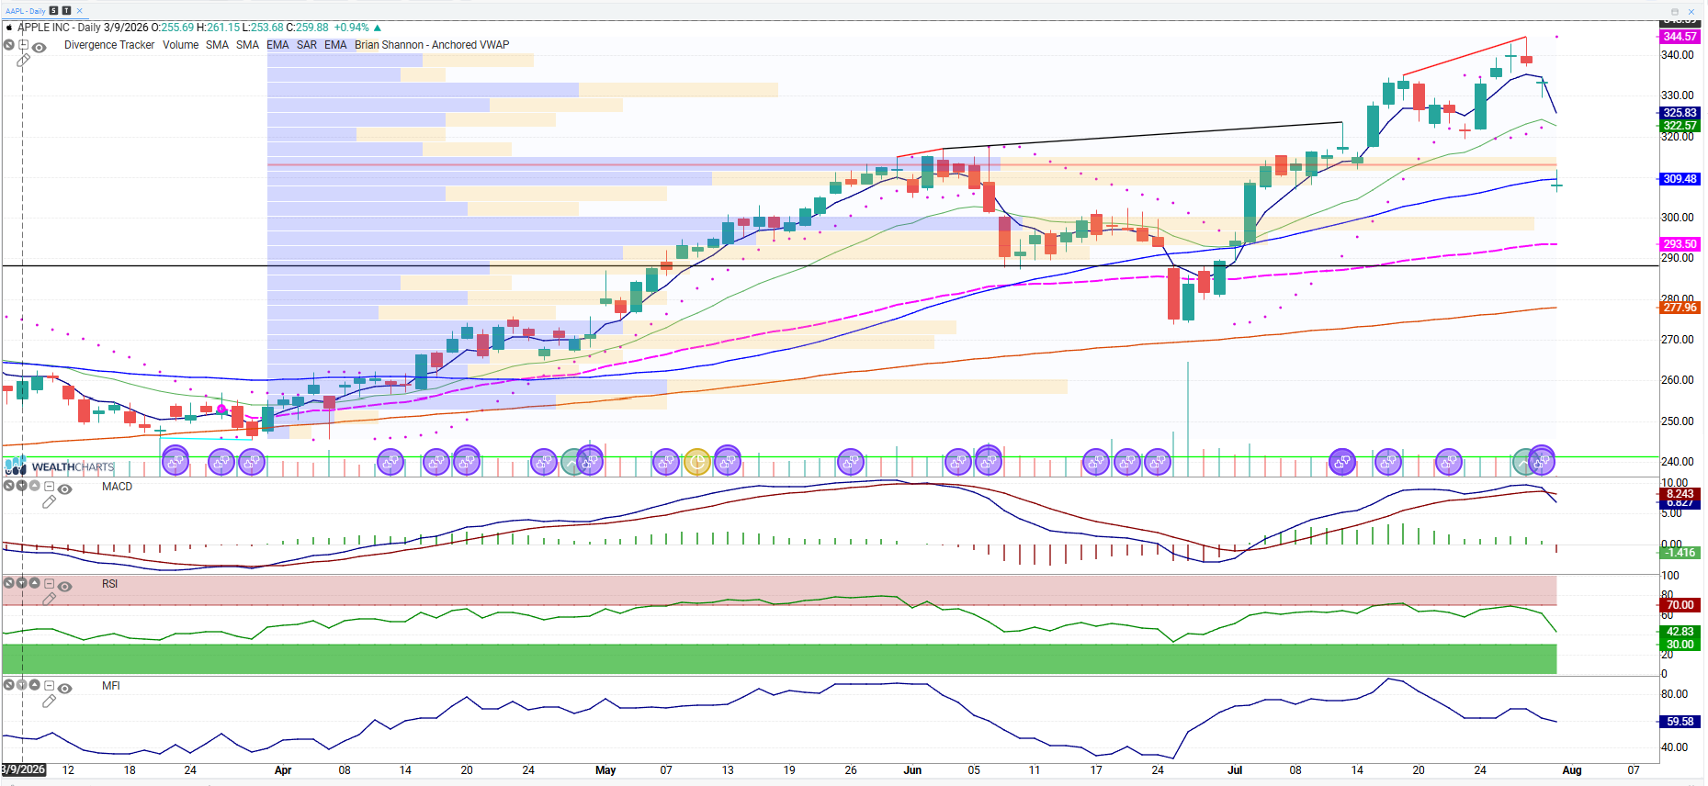Click the WealthCharts logo watermark
This screenshot has height=786, width=1708.
(60, 466)
